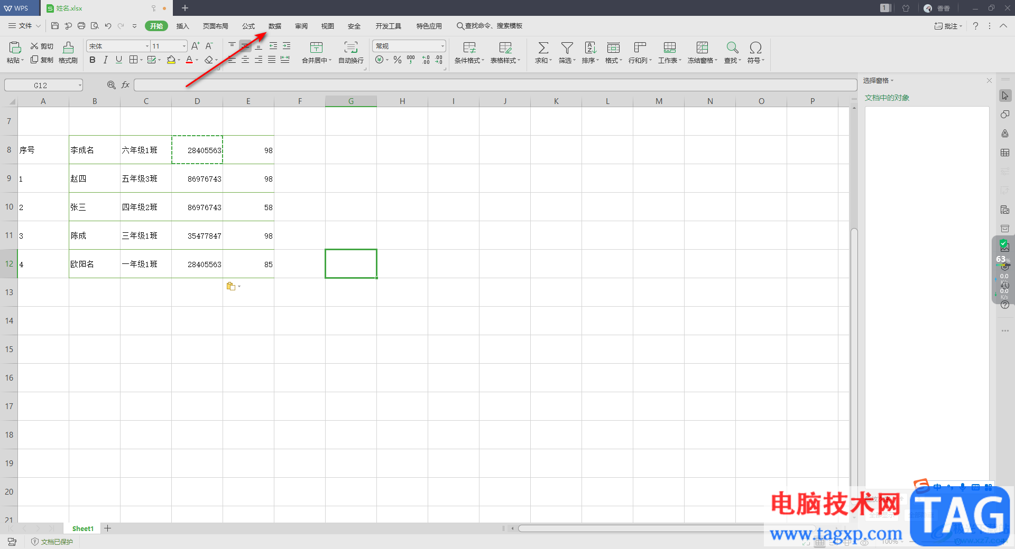
Task: Click the Find (查找) magnifier icon
Action: 732,48
